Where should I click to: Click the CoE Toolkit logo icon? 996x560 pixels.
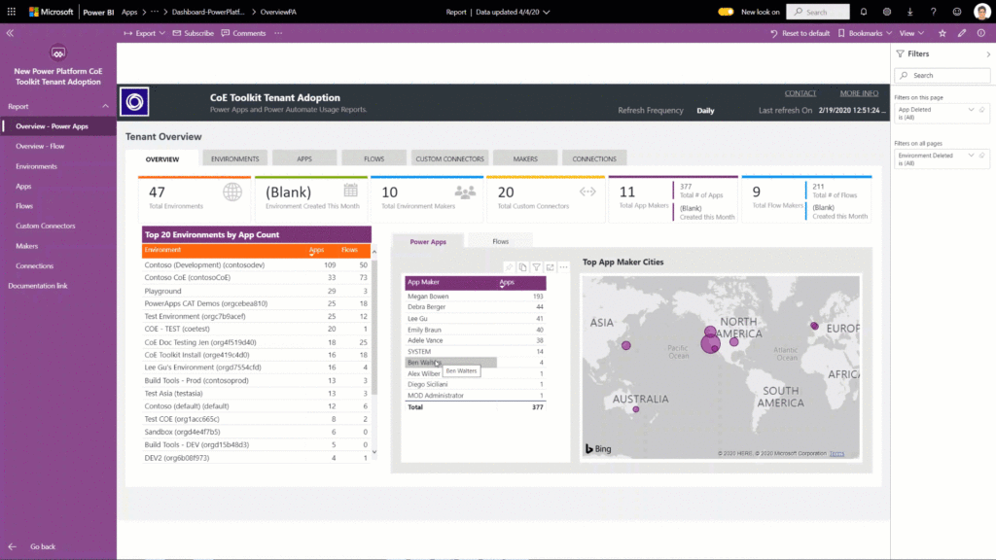134,101
